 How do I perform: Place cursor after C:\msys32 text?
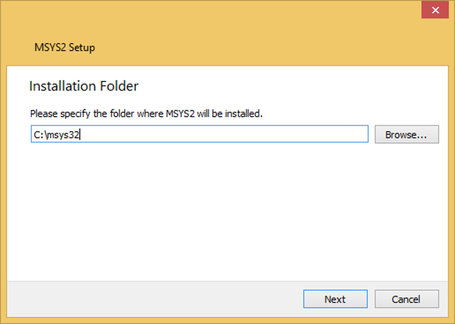click(x=80, y=135)
